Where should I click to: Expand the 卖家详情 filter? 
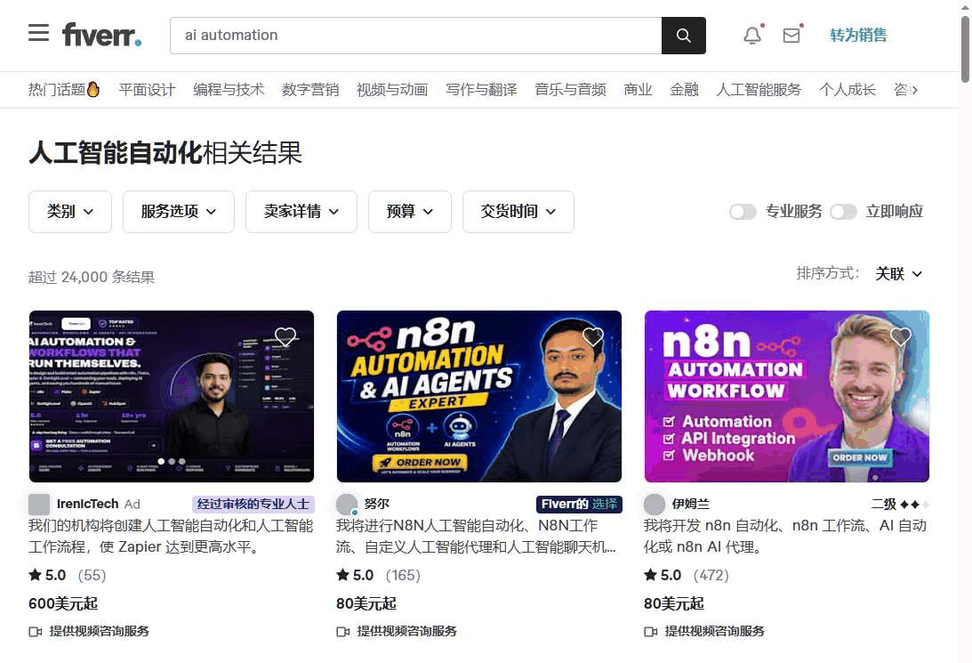[301, 212]
